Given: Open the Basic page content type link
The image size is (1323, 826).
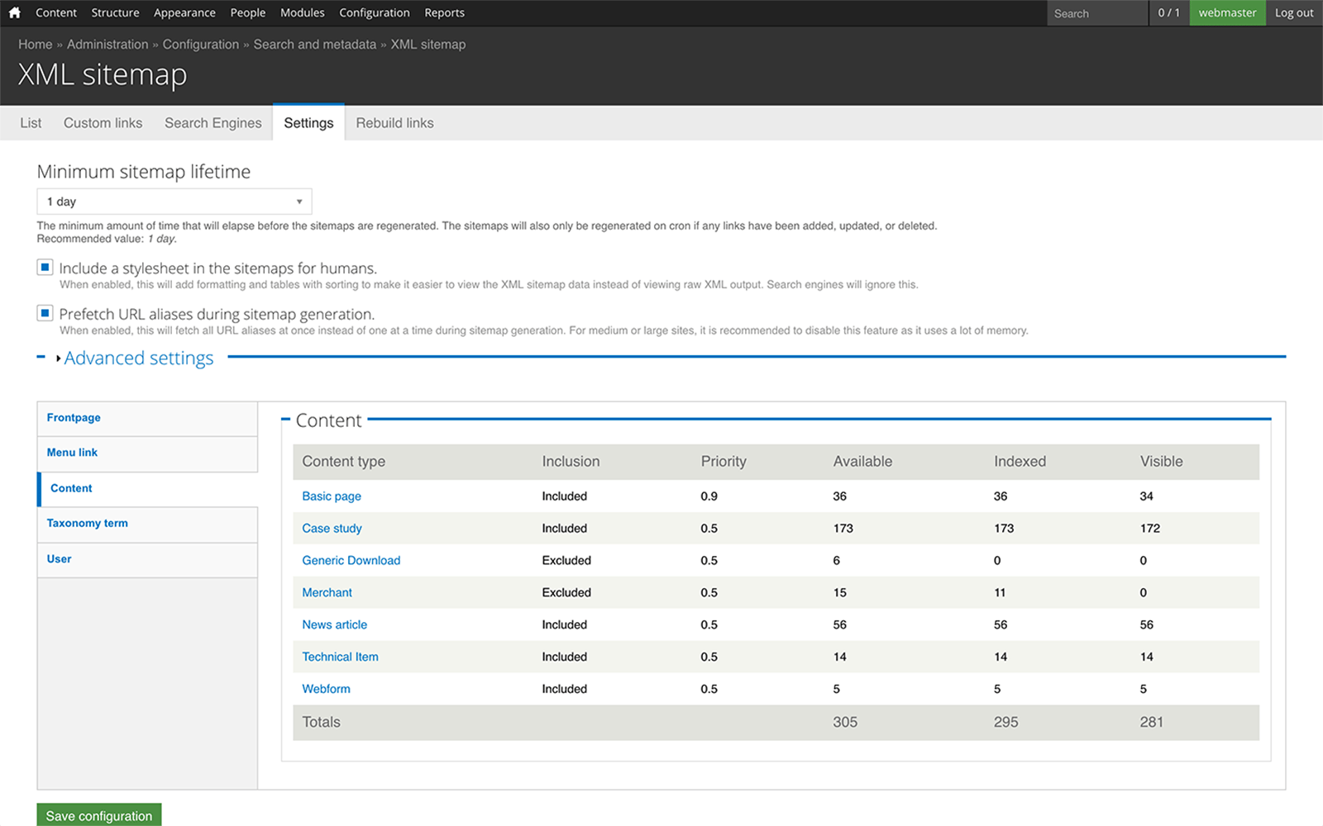Looking at the screenshot, I should point(332,496).
